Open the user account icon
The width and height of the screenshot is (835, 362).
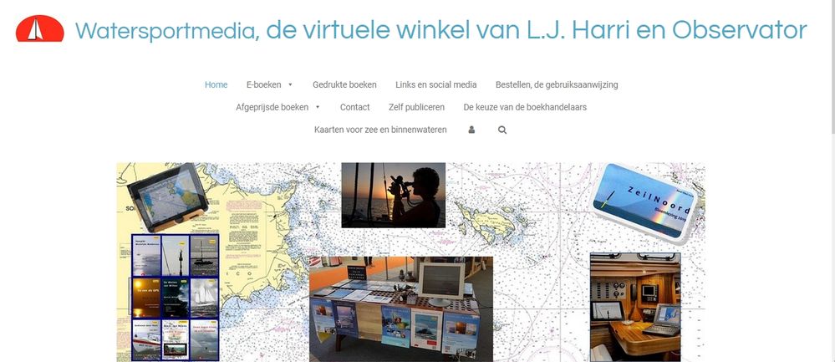point(471,130)
